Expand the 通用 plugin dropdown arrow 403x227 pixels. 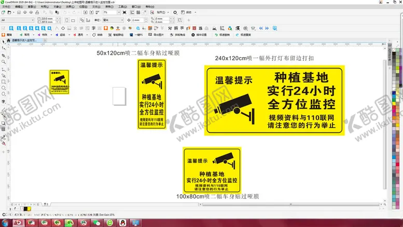[87, 35]
